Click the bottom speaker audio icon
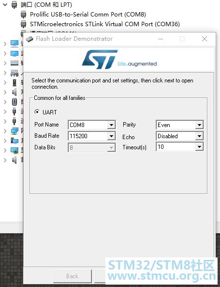 [15, 160]
